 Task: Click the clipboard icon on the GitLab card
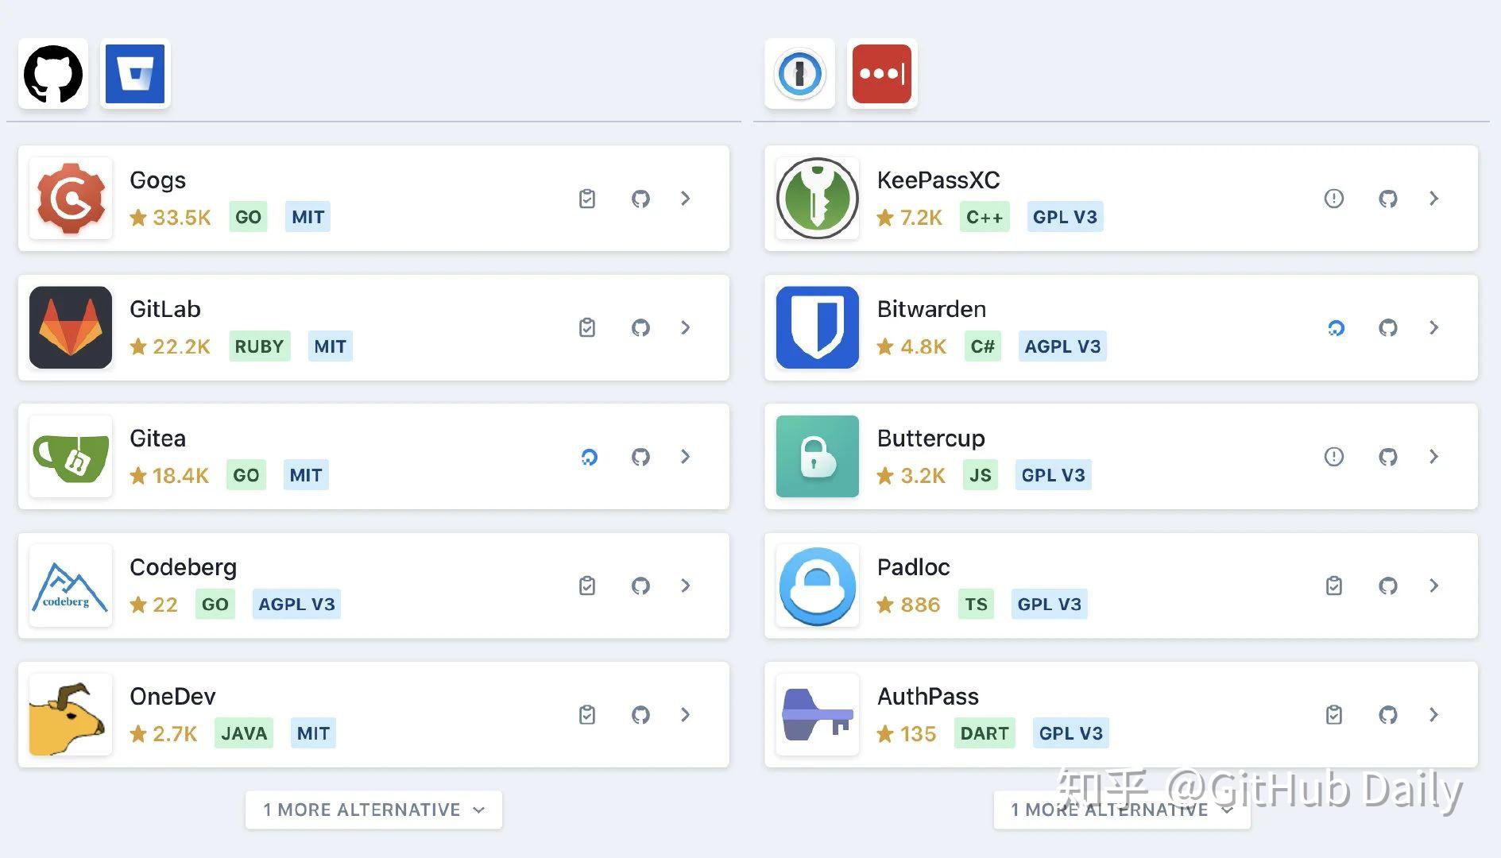pos(587,327)
